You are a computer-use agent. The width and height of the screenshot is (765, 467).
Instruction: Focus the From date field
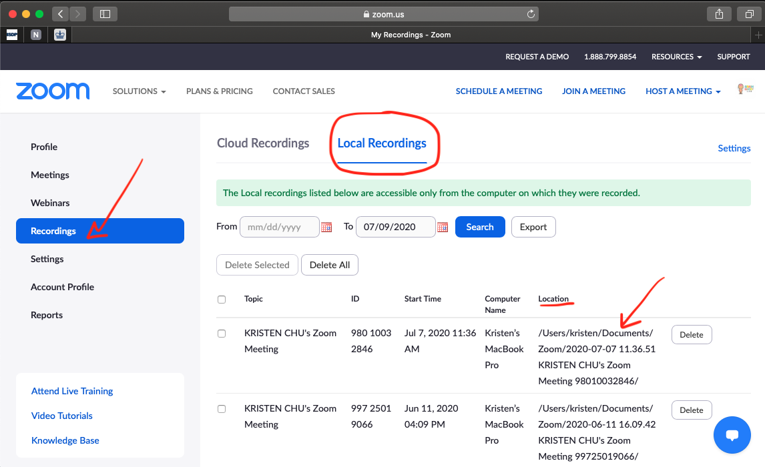tap(280, 227)
